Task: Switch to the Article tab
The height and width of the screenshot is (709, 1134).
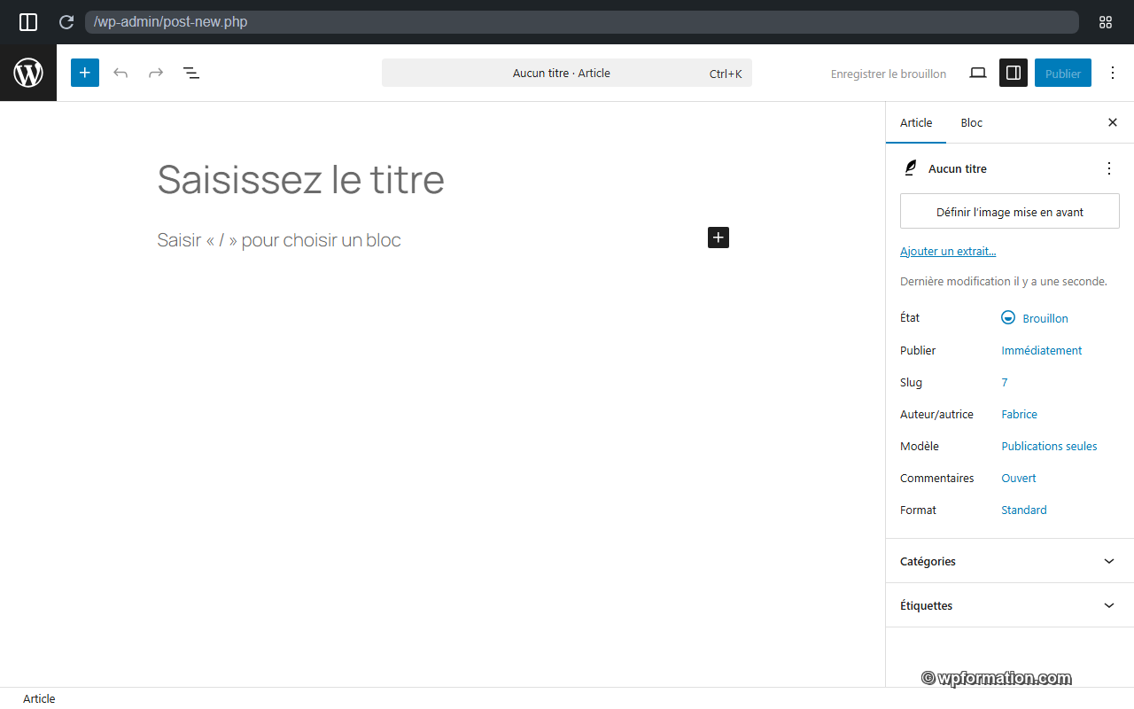Action: pyautogui.click(x=916, y=122)
